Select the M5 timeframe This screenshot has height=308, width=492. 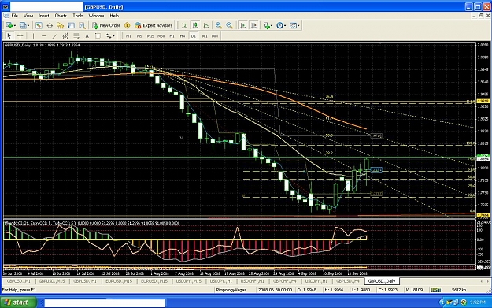click(139, 36)
